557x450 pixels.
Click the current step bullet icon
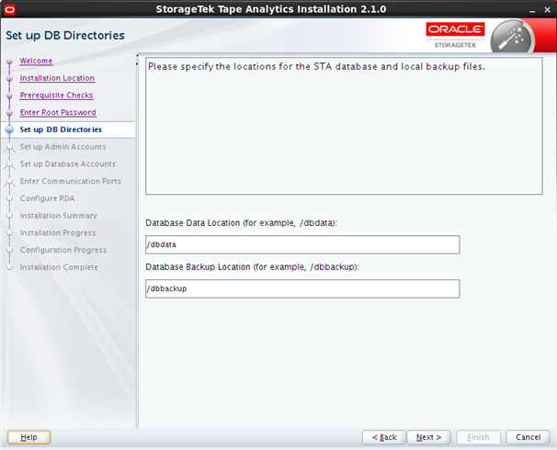9,129
